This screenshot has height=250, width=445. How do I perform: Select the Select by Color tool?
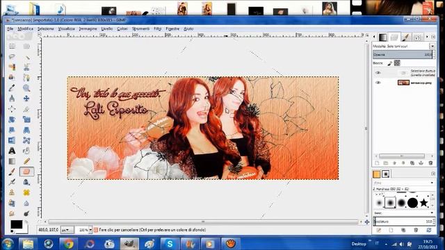12,67
